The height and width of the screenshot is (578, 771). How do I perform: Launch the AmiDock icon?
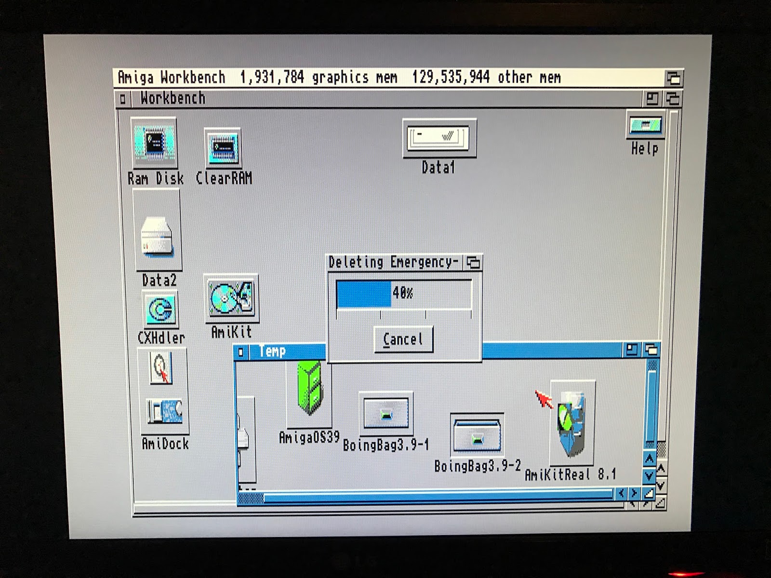click(x=164, y=412)
